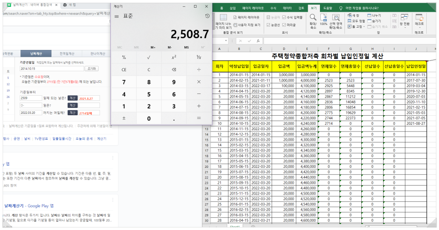Image resolution: width=439 pixels, height=230 pixels.
Task: Click the M+ memory add button
Action: point(153,47)
